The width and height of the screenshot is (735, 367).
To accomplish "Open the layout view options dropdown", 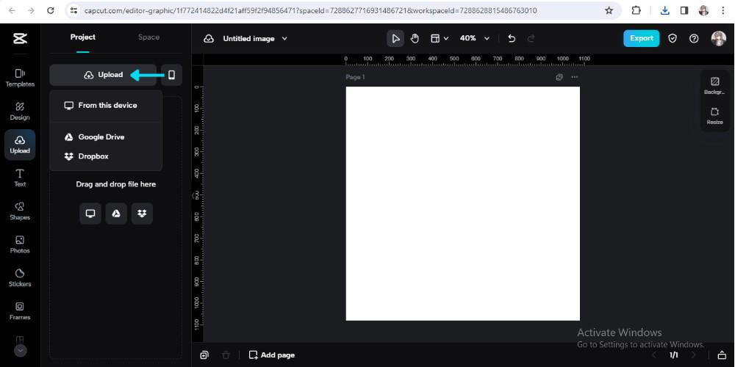I will click(x=440, y=38).
